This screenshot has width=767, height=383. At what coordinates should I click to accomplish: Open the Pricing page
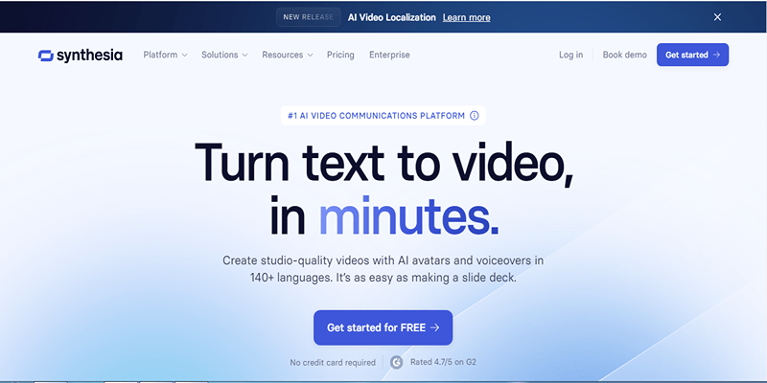click(340, 55)
